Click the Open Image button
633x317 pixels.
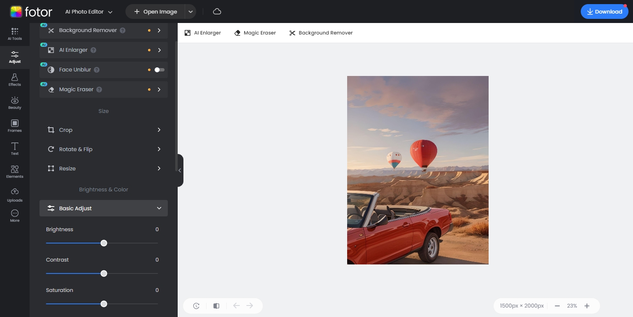pyautogui.click(x=156, y=11)
